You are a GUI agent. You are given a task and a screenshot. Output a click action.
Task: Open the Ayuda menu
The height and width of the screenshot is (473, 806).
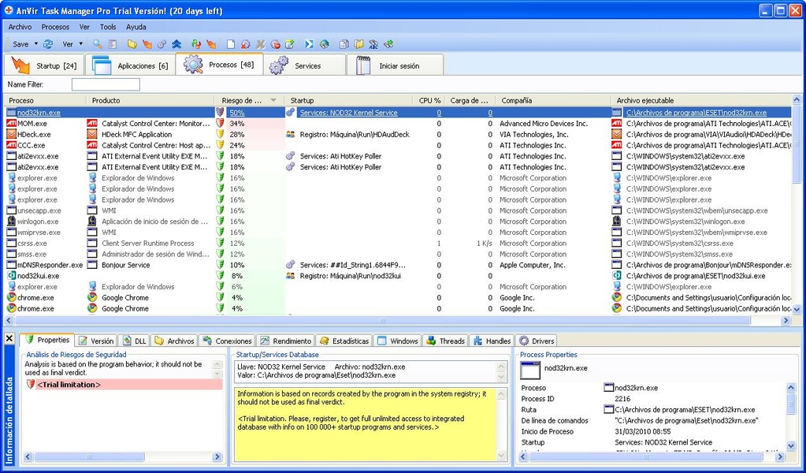tap(136, 27)
